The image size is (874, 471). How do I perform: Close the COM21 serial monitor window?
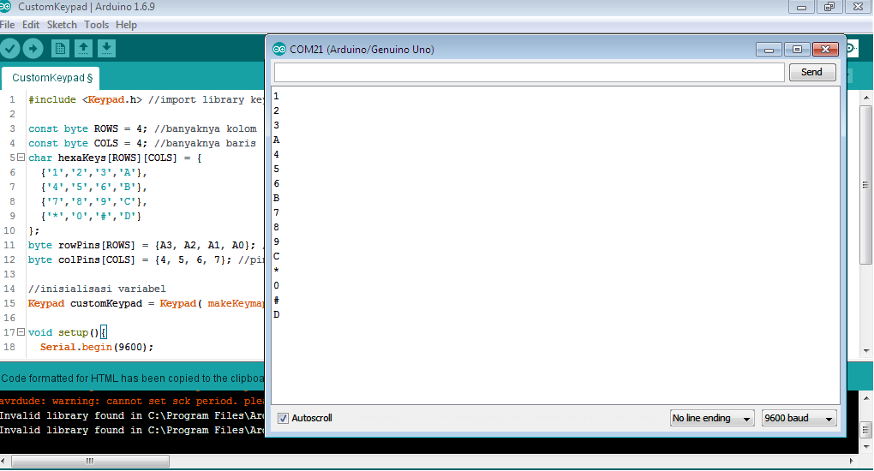[x=825, y=50]
